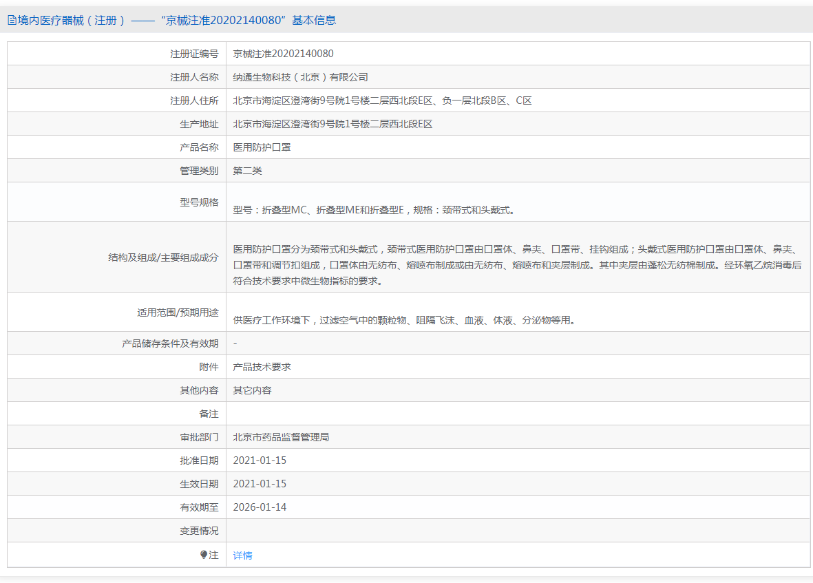Click the 其他内容 label

click(x=199, y=390)
